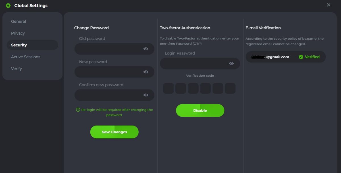Screen dimensions: 341x173
Task: Switch to the Privacy tab
Action: 18,33
